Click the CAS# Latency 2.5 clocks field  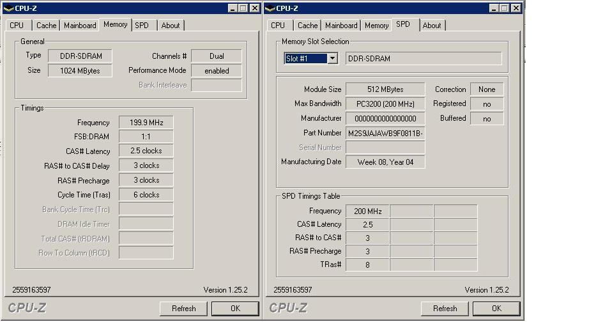tap(146, 151)
